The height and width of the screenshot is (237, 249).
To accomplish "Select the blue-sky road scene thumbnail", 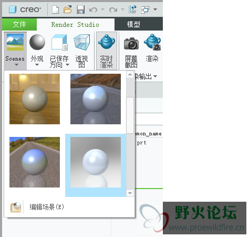I will coord(35,162).
